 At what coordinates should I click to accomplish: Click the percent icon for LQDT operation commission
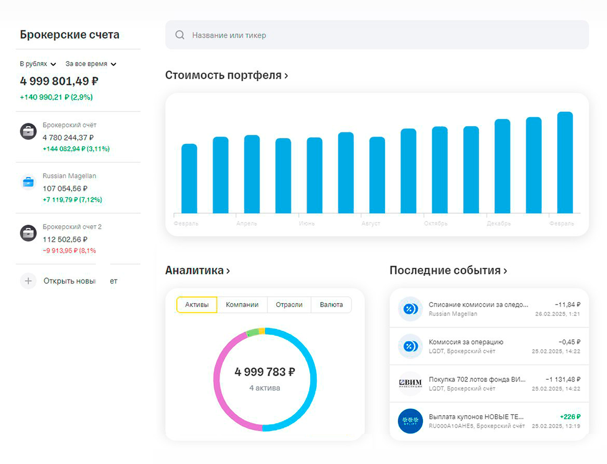point(410,346)
